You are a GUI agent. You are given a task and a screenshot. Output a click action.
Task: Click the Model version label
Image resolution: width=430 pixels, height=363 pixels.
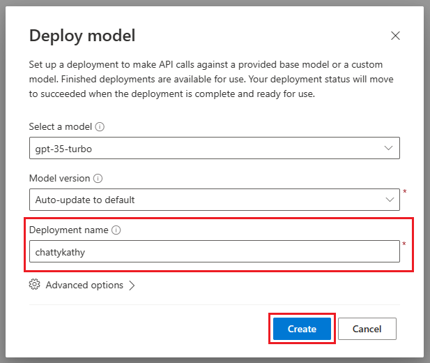point(59,178)
